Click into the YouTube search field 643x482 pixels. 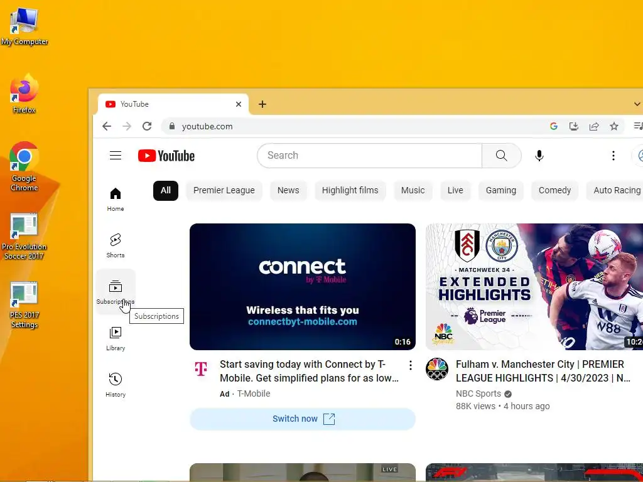pyautogui.click(x=369, y=156)
